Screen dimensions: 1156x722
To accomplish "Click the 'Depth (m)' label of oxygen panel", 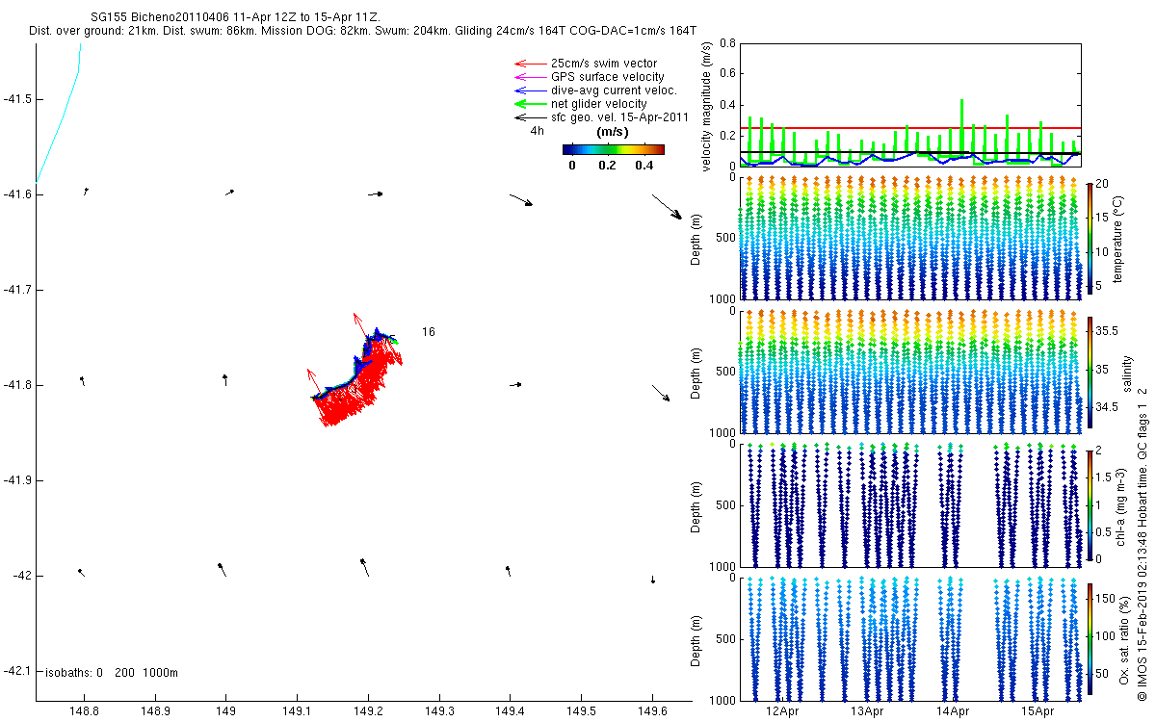I will (696, 639).
